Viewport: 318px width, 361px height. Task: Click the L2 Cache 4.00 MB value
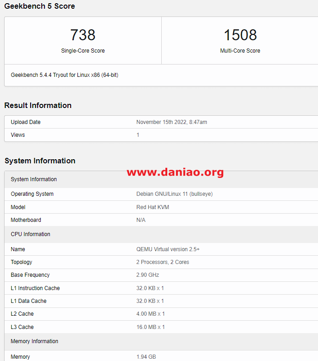(150, 314)
